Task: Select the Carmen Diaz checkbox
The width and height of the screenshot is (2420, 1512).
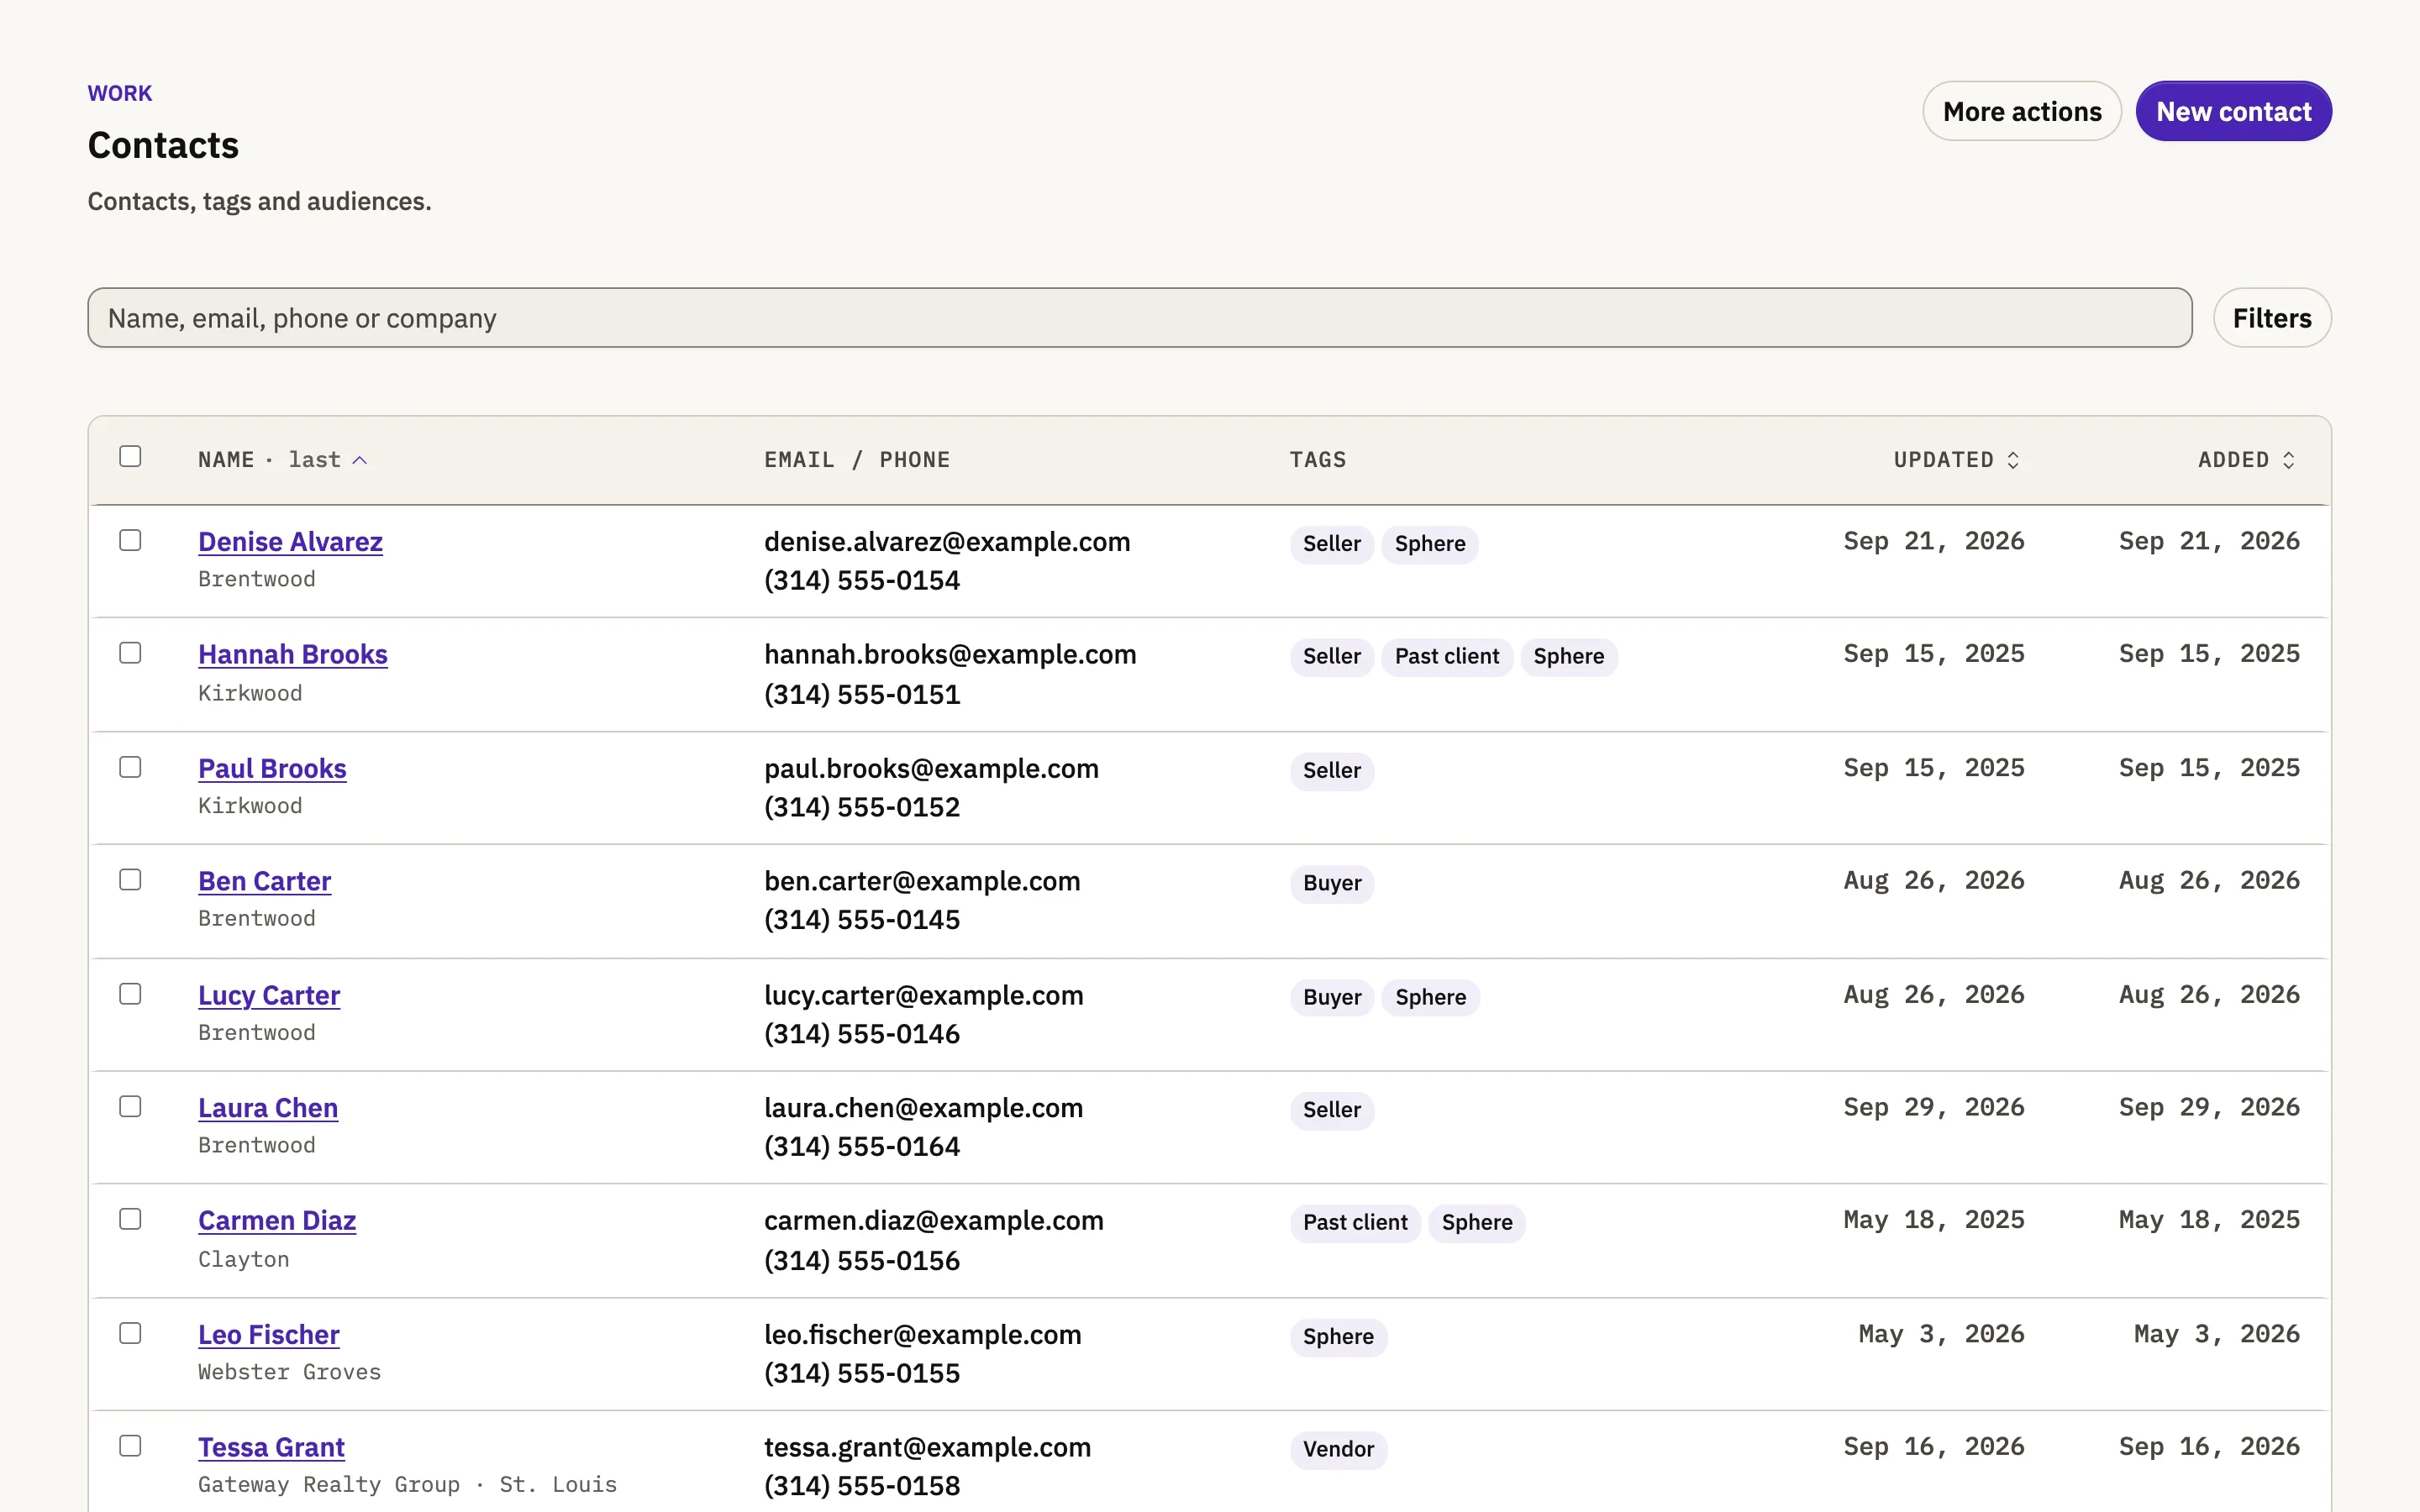Action: 130,1219
